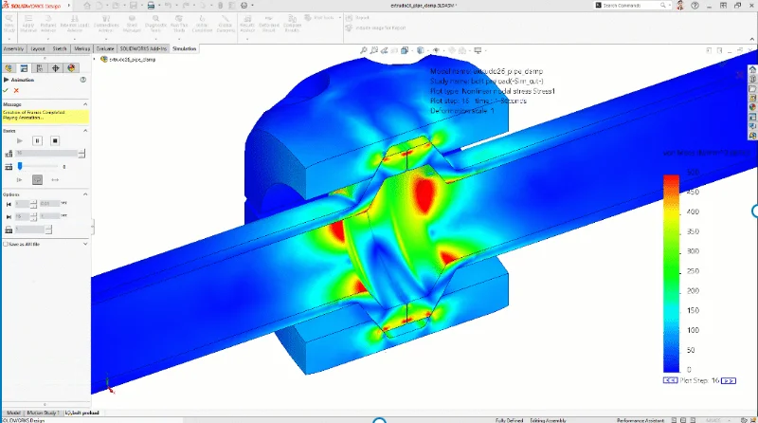Collapse the Options section
This screenshot has height=423, width=758.
(x=85, y=194)
